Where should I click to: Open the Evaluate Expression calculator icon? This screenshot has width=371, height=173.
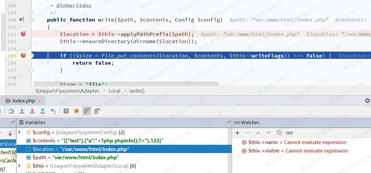tap(66, 111)
